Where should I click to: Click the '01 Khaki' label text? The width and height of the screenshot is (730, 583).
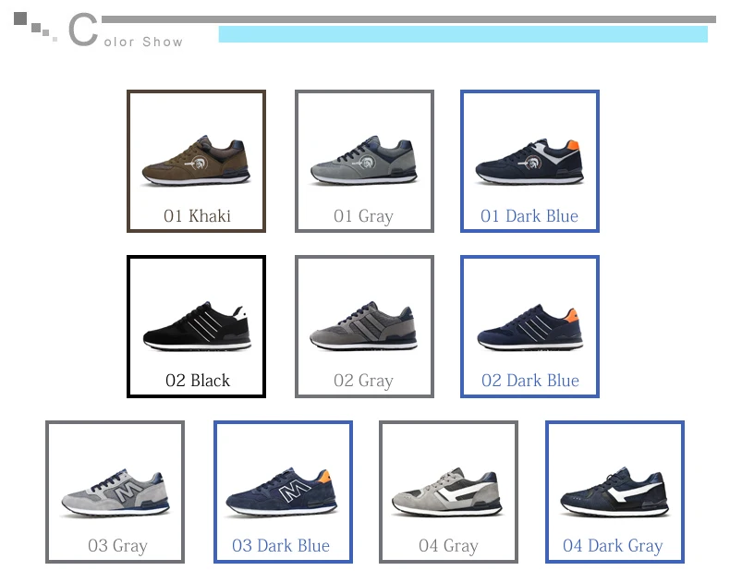[x=197, y=216]
